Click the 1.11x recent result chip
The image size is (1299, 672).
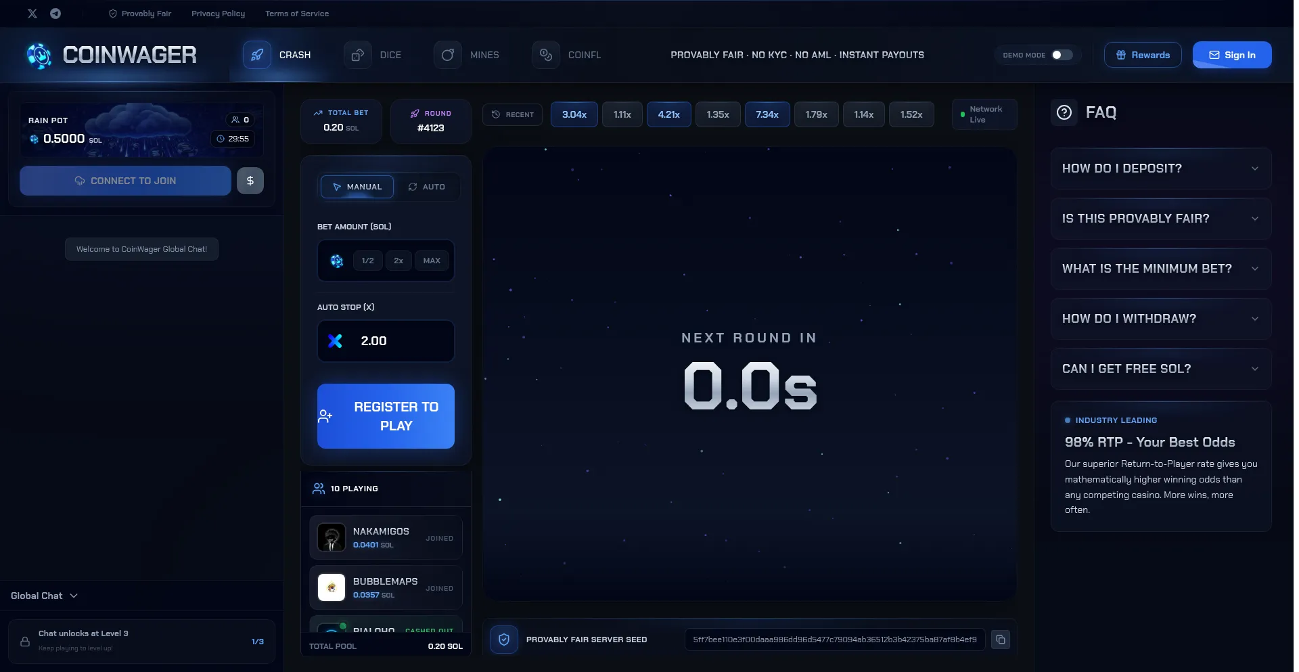click(622, 114)
